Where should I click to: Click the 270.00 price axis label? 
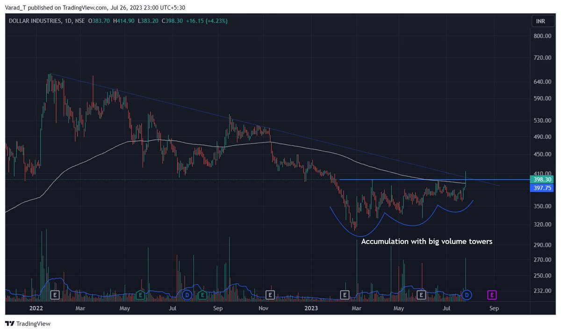pyautogui.click(x=543, y=260)
